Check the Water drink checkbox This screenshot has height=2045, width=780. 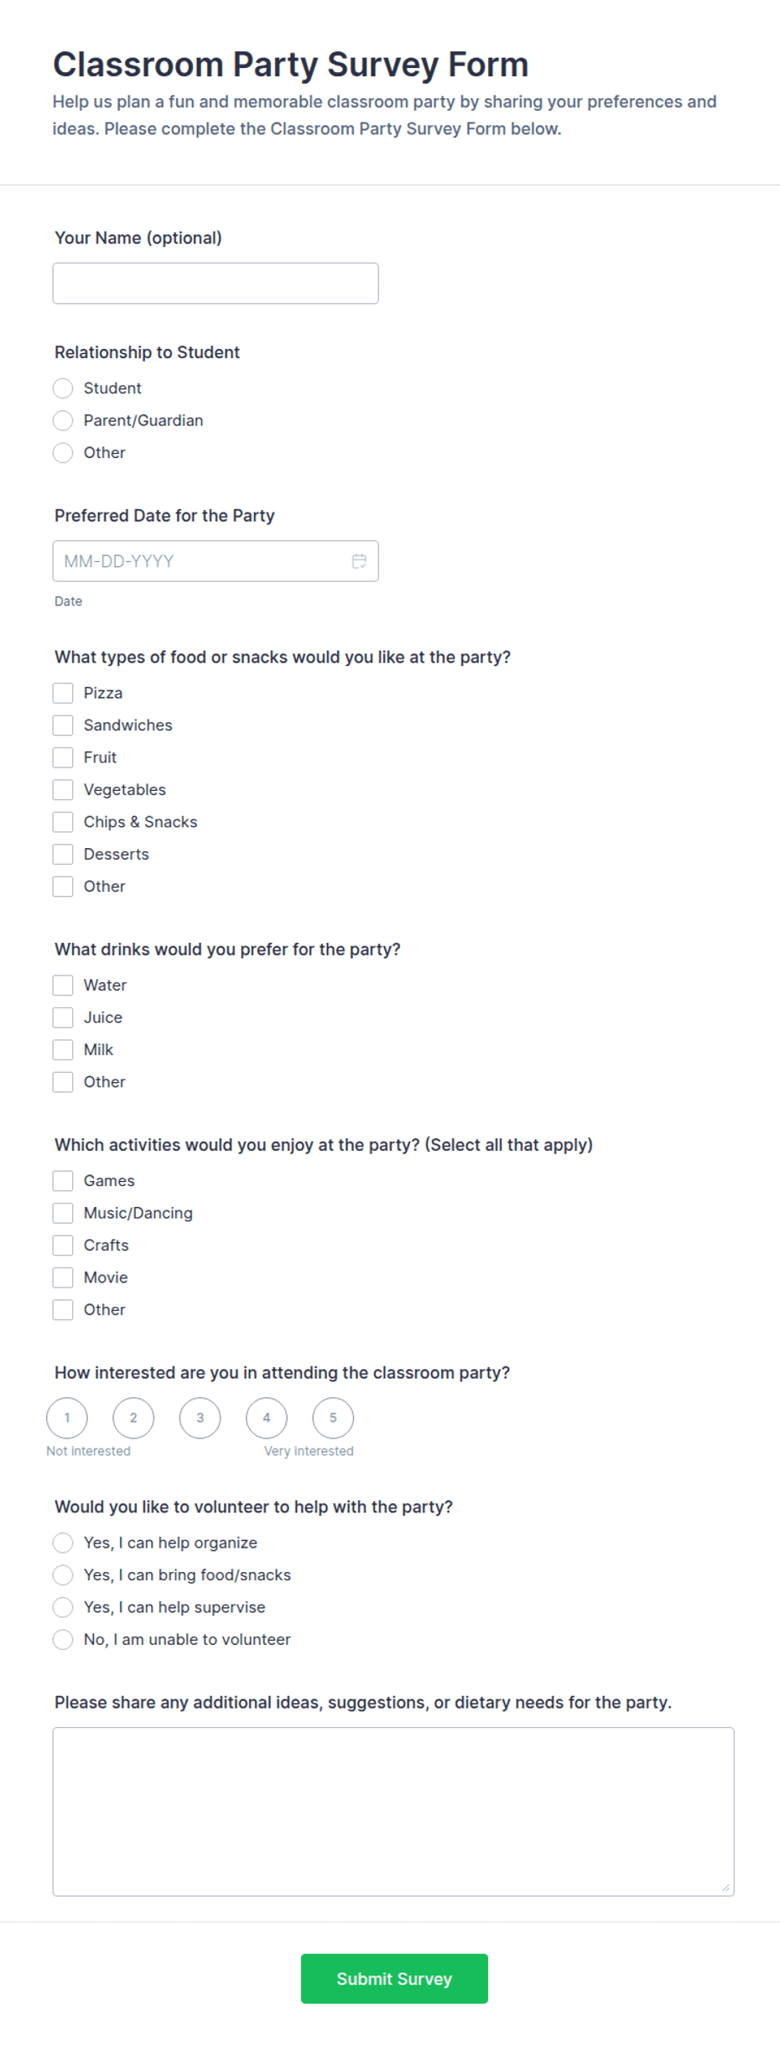coord(63,985)
